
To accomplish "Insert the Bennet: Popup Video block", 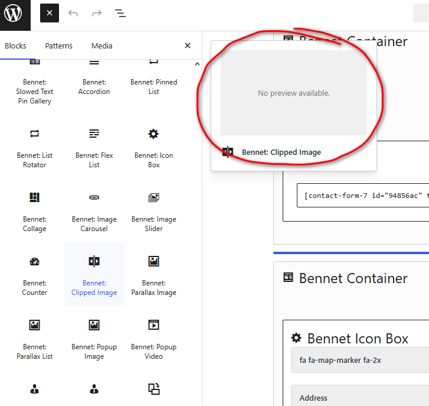I will 153,338.
